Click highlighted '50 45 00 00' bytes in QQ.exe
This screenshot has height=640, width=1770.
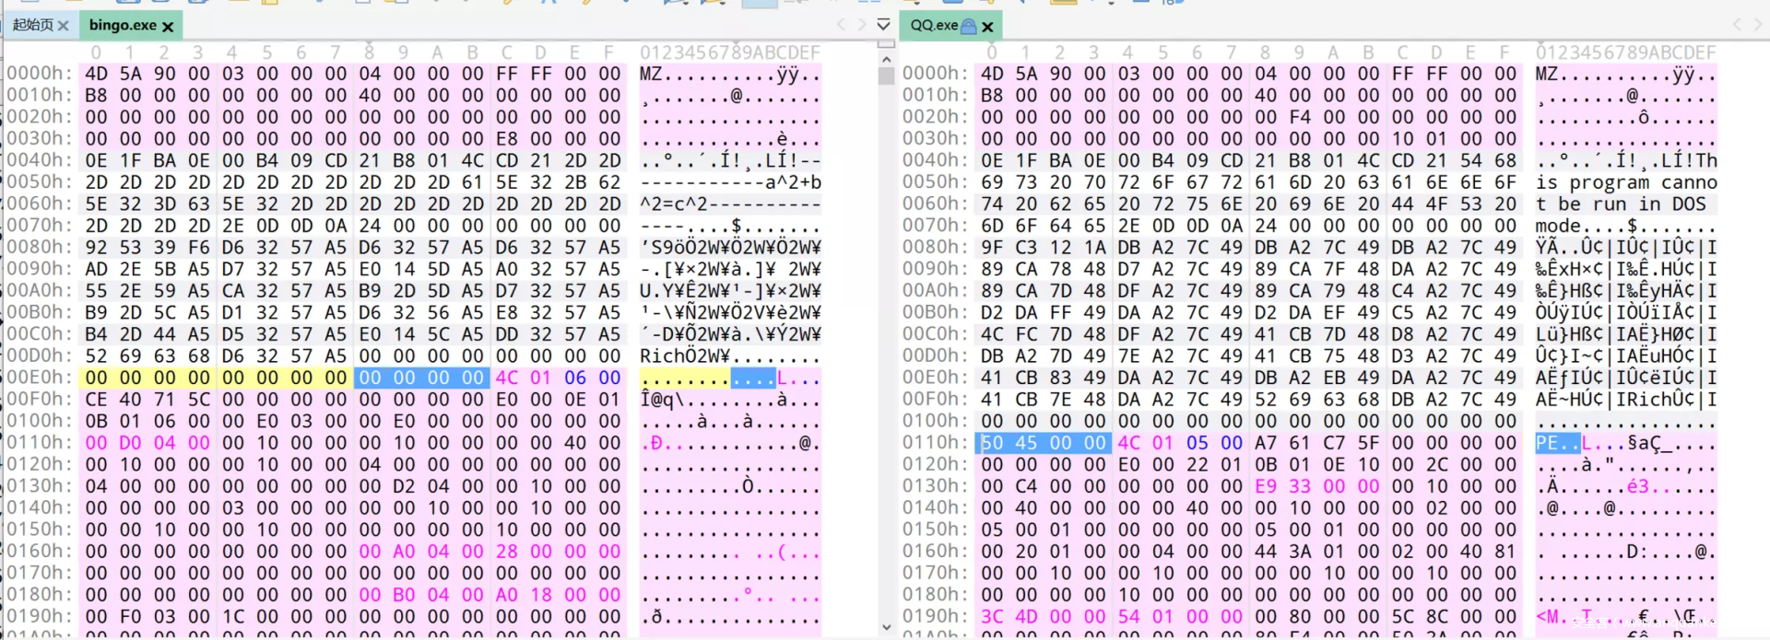point(1043,443)
